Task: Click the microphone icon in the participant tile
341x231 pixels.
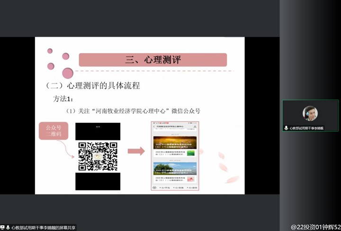Action: click(x=286, y=128)
